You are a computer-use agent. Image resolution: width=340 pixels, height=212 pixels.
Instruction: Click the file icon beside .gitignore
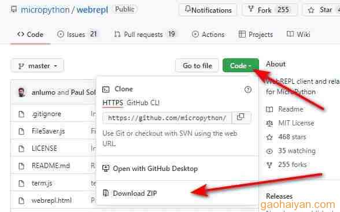(x=21, y=114)
